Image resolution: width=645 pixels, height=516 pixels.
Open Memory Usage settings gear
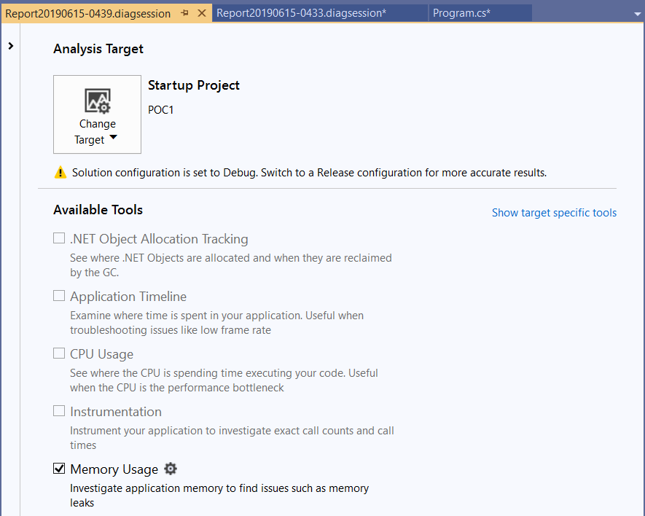pyautogui.click(x=171, y=469)
